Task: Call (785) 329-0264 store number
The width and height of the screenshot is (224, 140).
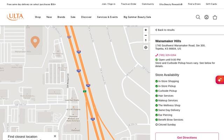Action: 167,55
